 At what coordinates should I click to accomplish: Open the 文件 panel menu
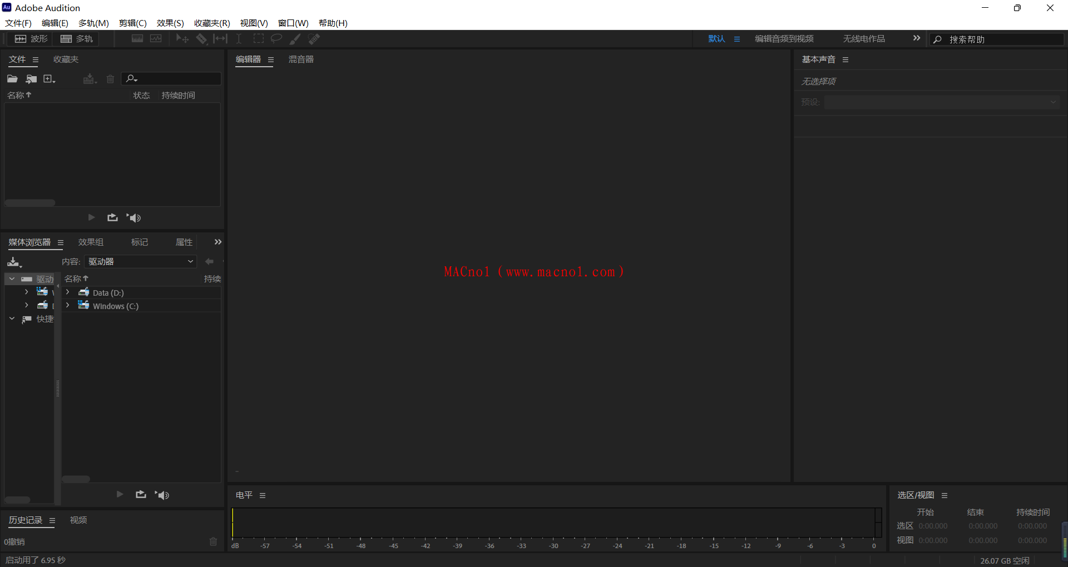(36, 59)
